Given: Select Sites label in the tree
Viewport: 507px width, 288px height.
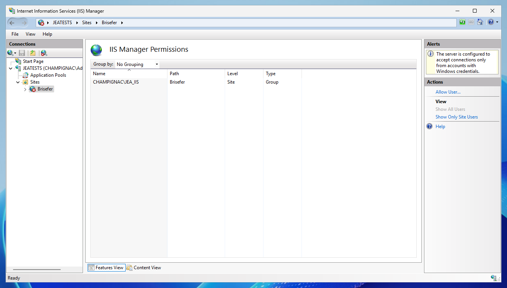Looking at the screenshot, I should pyautogui.click(x=35, y=82).
